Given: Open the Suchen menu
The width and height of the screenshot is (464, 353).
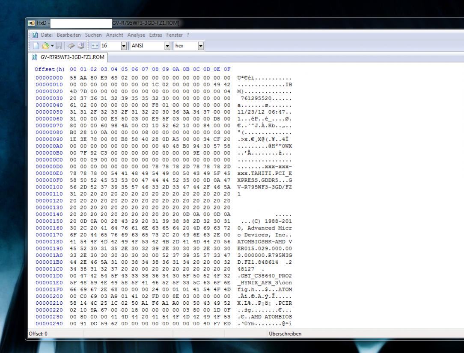Looking at the screenshot, I should click(x=93, y=35).
